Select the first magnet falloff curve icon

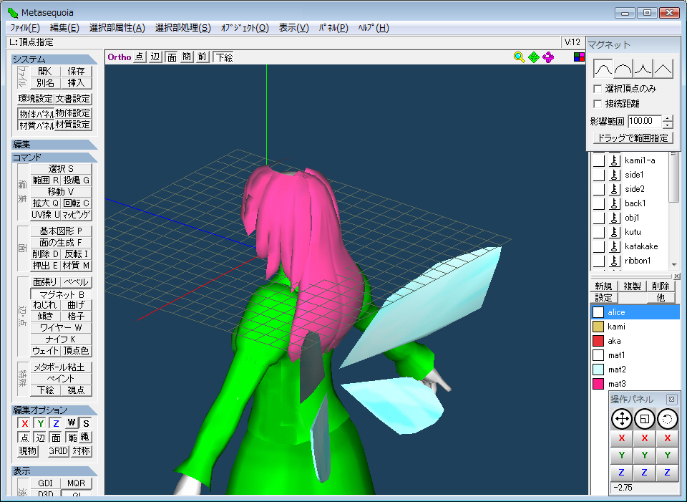(x=603, y=69)
